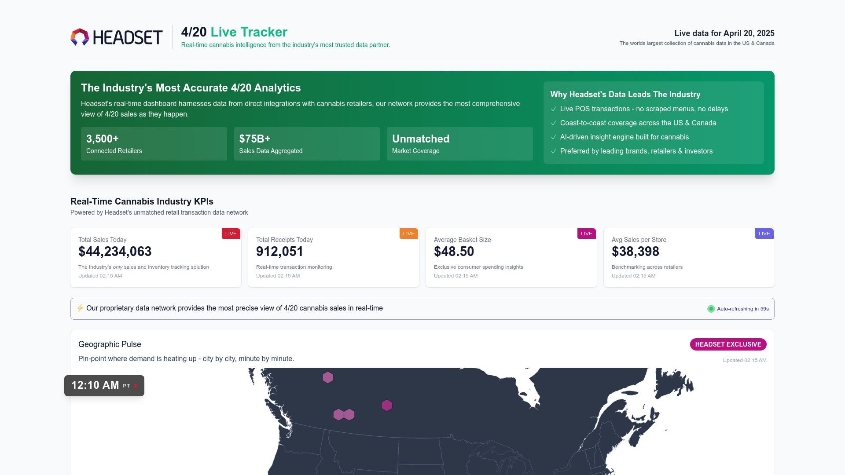Open the $75B+ Sales Data Aggregated tile
The width and height of the screenshot is (845, 475).
(307, 144)
